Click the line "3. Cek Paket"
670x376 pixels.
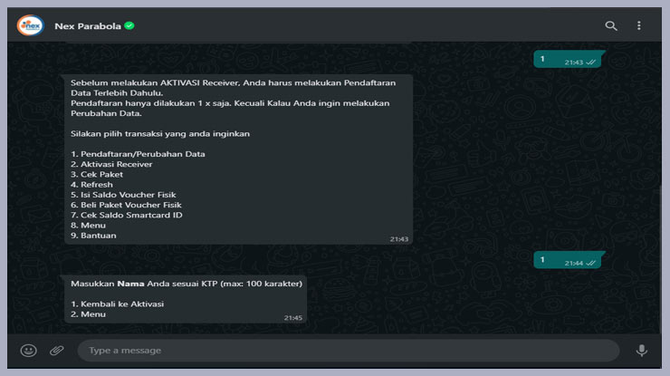tap(97, 175)
